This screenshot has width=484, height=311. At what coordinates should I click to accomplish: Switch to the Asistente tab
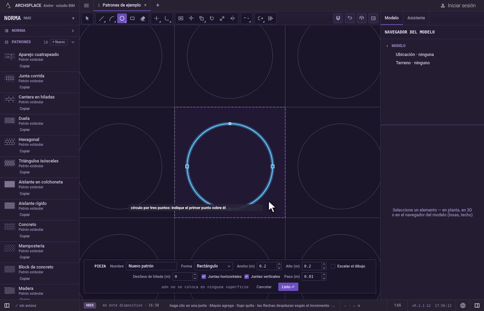(416, 18)
